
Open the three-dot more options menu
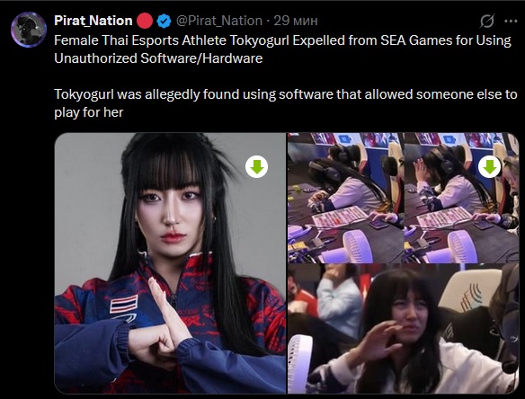[511, 21]
